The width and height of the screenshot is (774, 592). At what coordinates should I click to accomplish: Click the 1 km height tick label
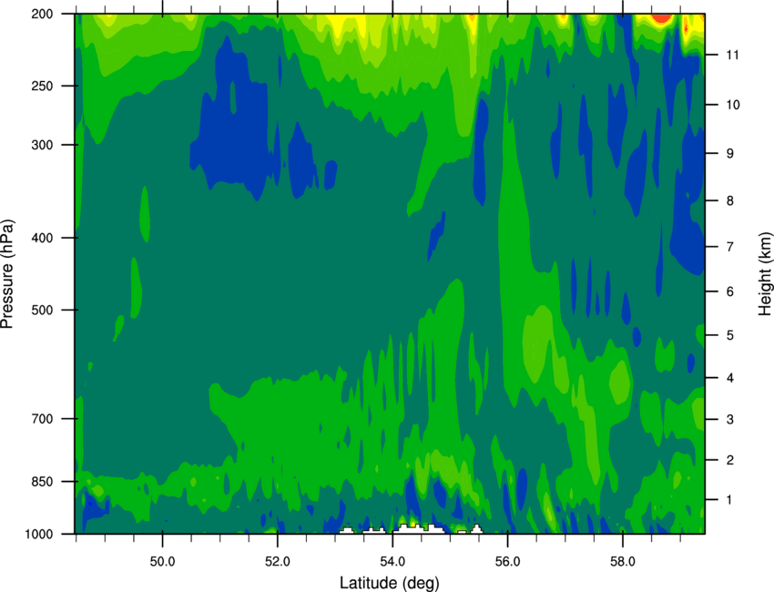tap(730, 500)
